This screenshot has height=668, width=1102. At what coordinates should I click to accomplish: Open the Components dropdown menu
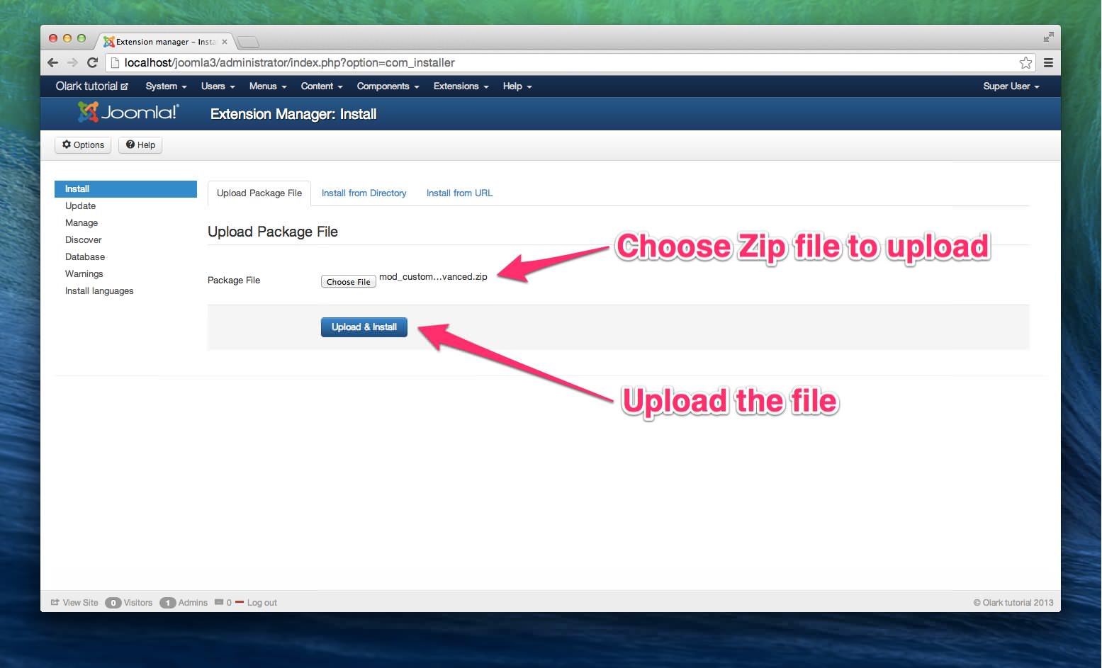tap(388, 86)
